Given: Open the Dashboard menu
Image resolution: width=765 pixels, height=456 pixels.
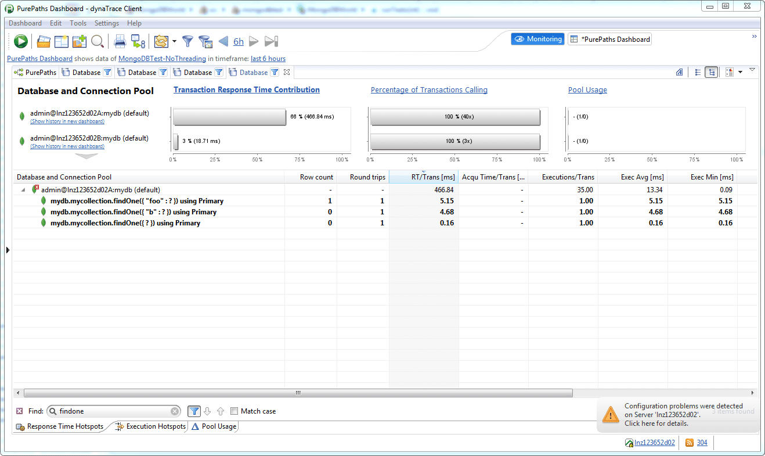Looking at the screenshot, I should click(x=25, y=23).
